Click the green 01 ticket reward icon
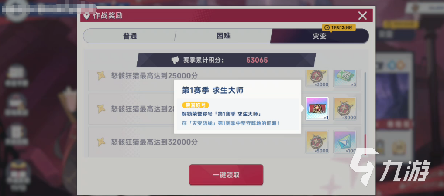The height and width of the screenshot is (196, 444). (x=344, y=78)
